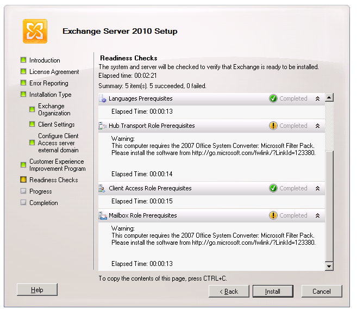The height and width of the screenshot is (316, 363).
Task: Click Elapsed Time 00:00:15 under Client Access Role
Action: 142,201
